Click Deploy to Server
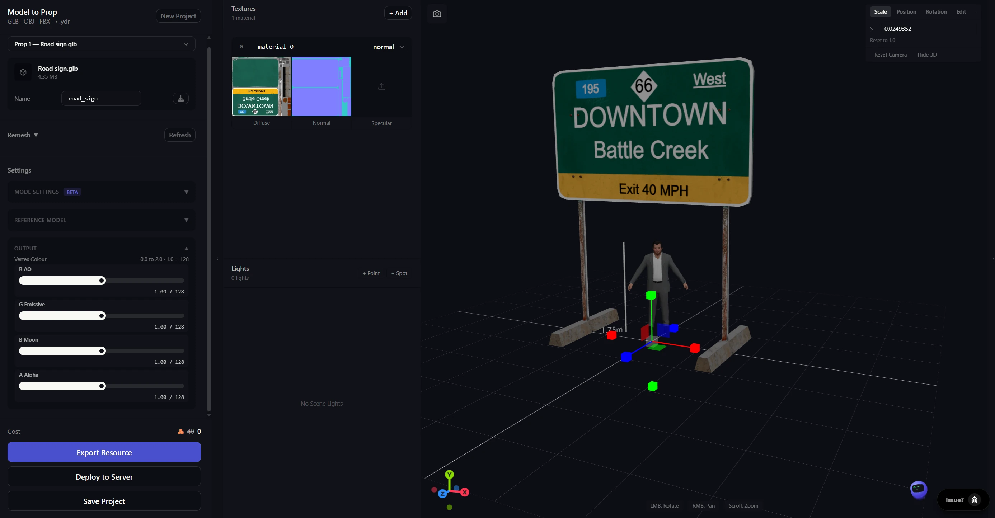 104,477
